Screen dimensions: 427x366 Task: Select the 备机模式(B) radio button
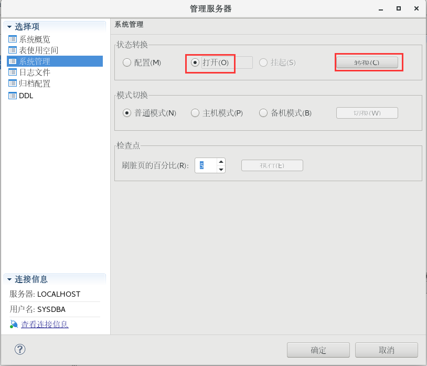[x=263, y=113]
